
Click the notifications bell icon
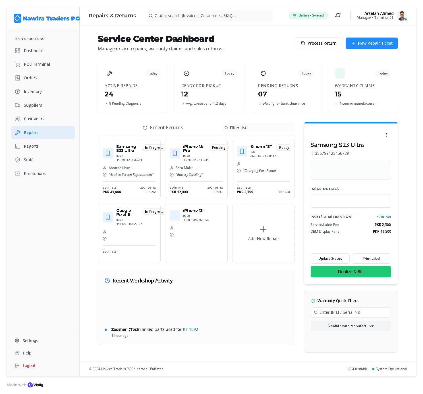337,16
